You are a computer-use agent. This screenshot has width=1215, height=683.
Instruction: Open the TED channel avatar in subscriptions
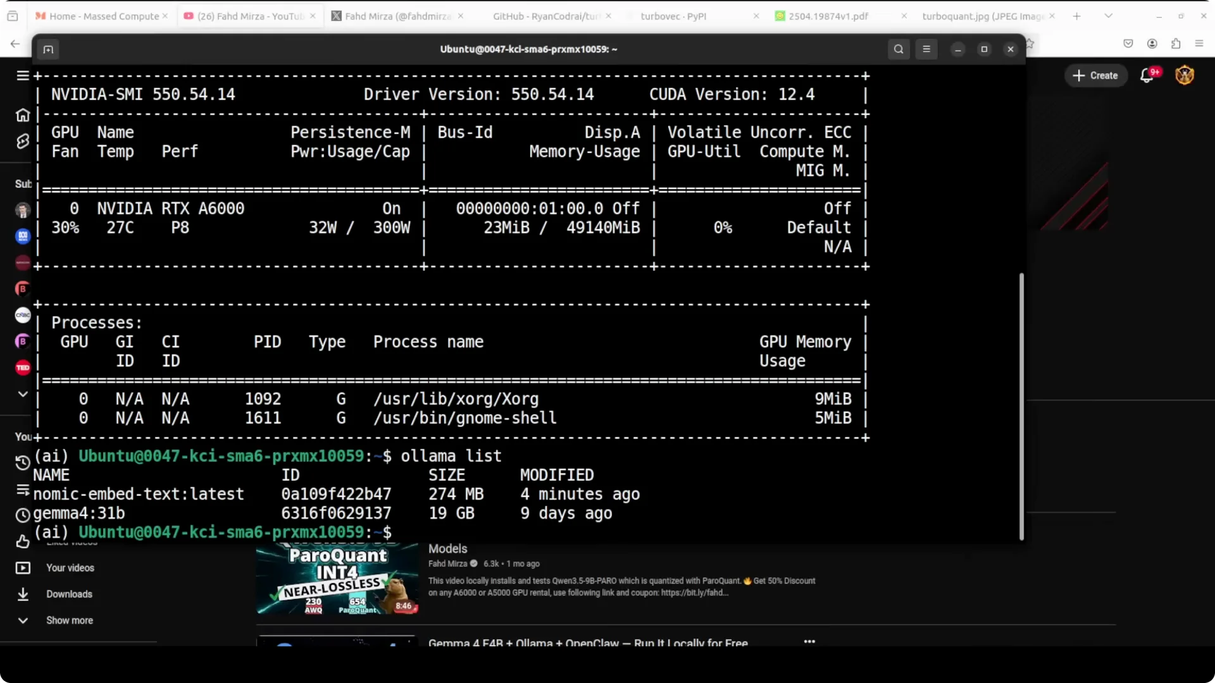23,367
